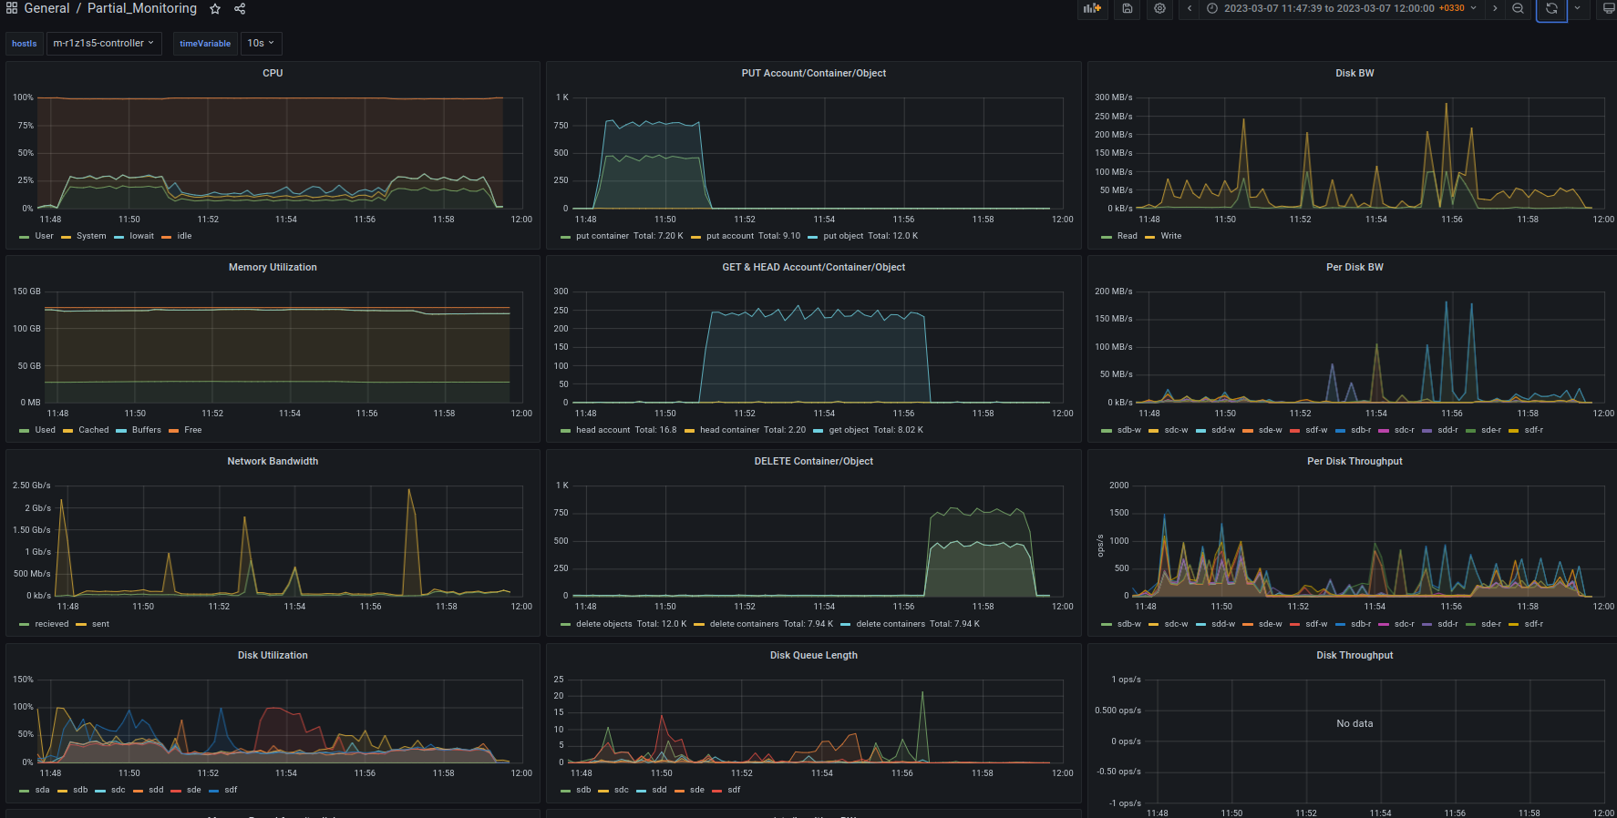Refresh the dashboard
The height and width of the screenshot is (818, 1617).
point(1551,8)
